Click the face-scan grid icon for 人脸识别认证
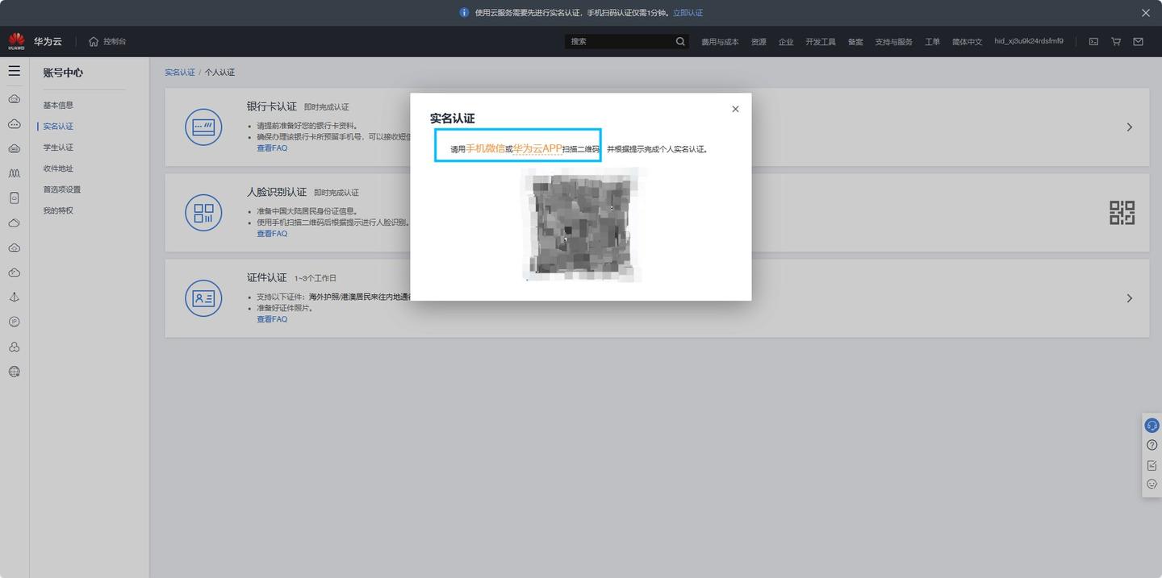The width and height of the screenshot is (1162, 578). 203,213
